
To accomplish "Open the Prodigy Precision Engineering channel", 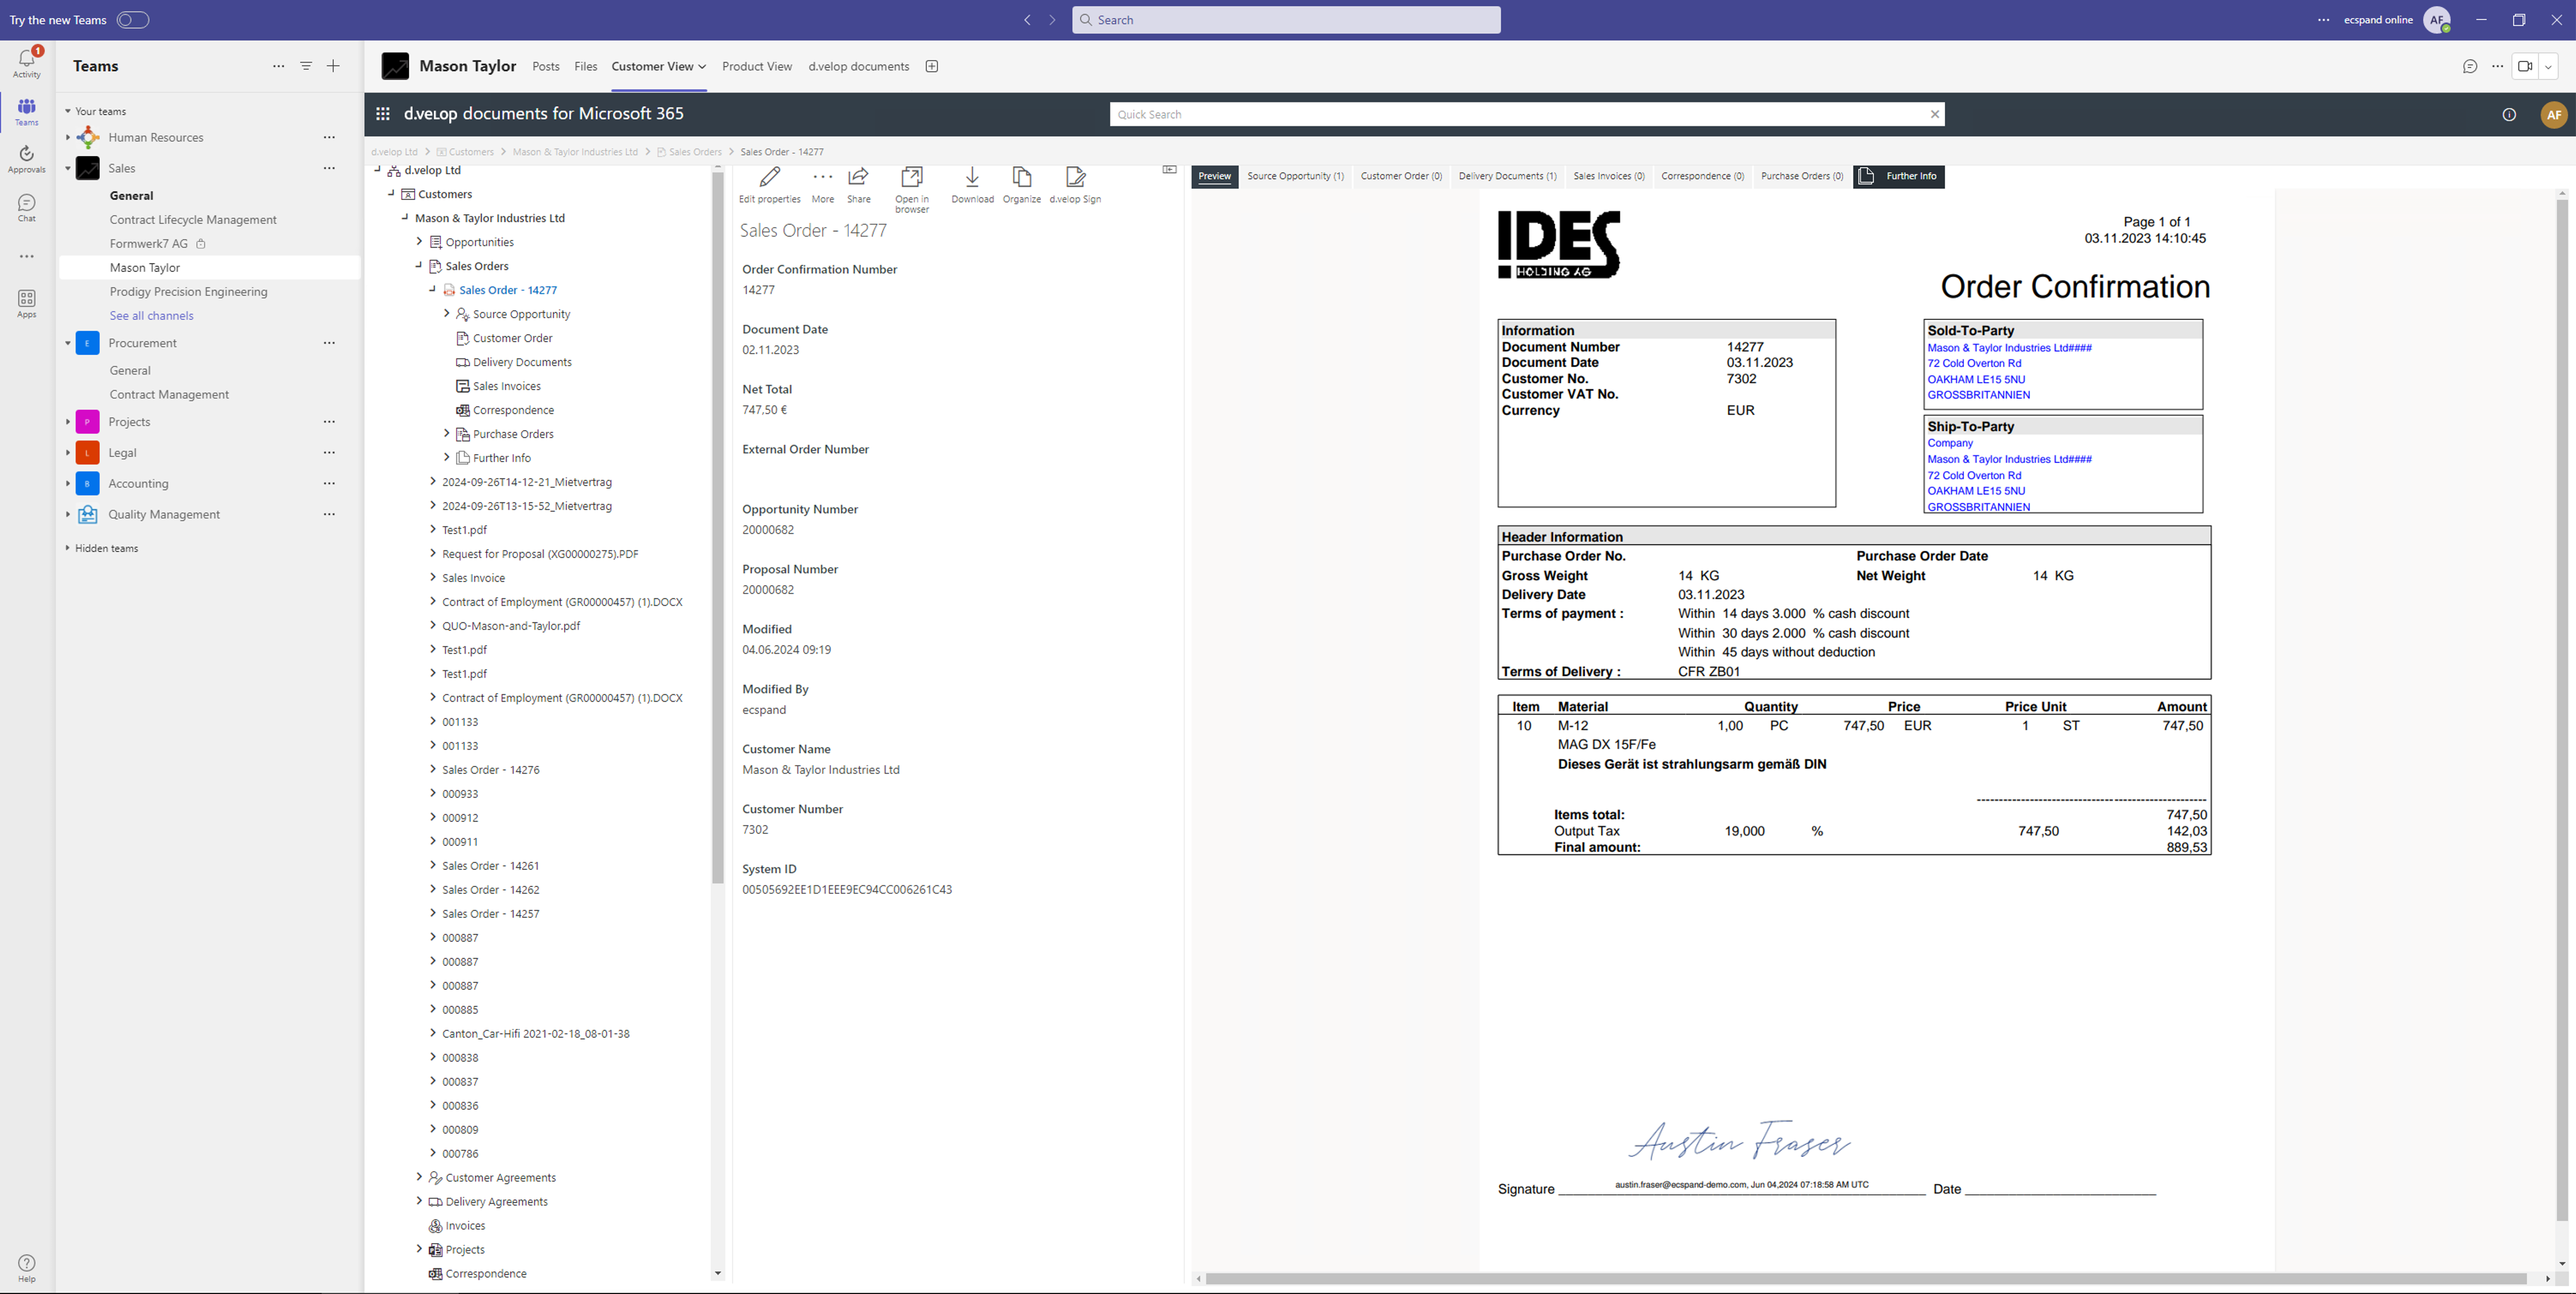I will [189, 291].
